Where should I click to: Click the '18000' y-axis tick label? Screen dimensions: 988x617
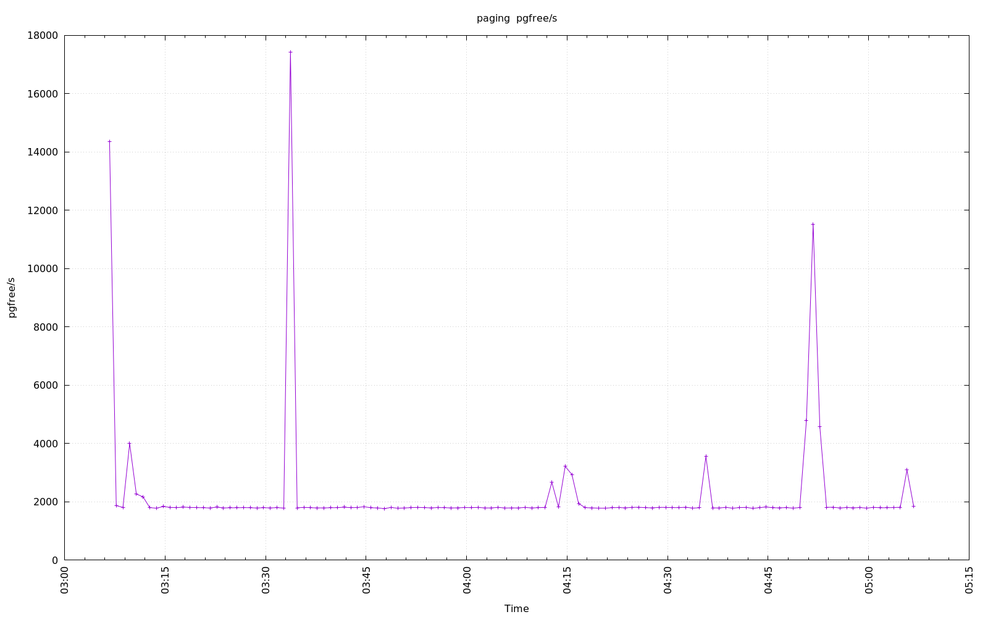point(43,36)
